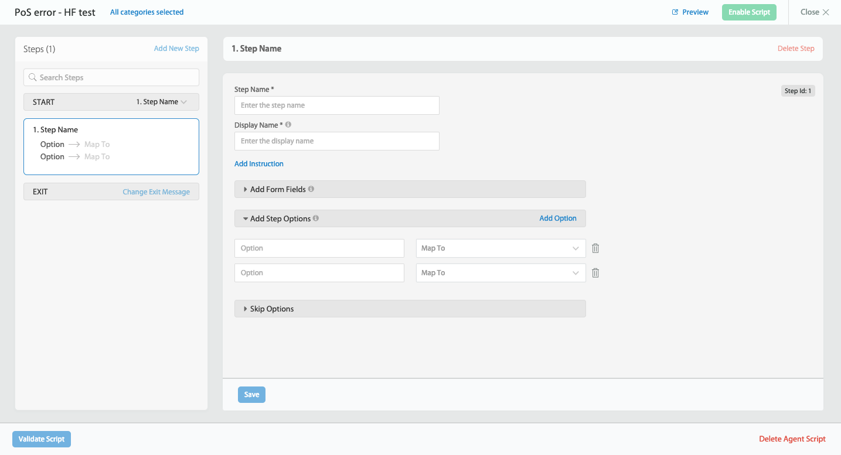Viewport: 841px width, 455px height.
Task: Click the info icon beside Display Name
Action: (288, 124)
